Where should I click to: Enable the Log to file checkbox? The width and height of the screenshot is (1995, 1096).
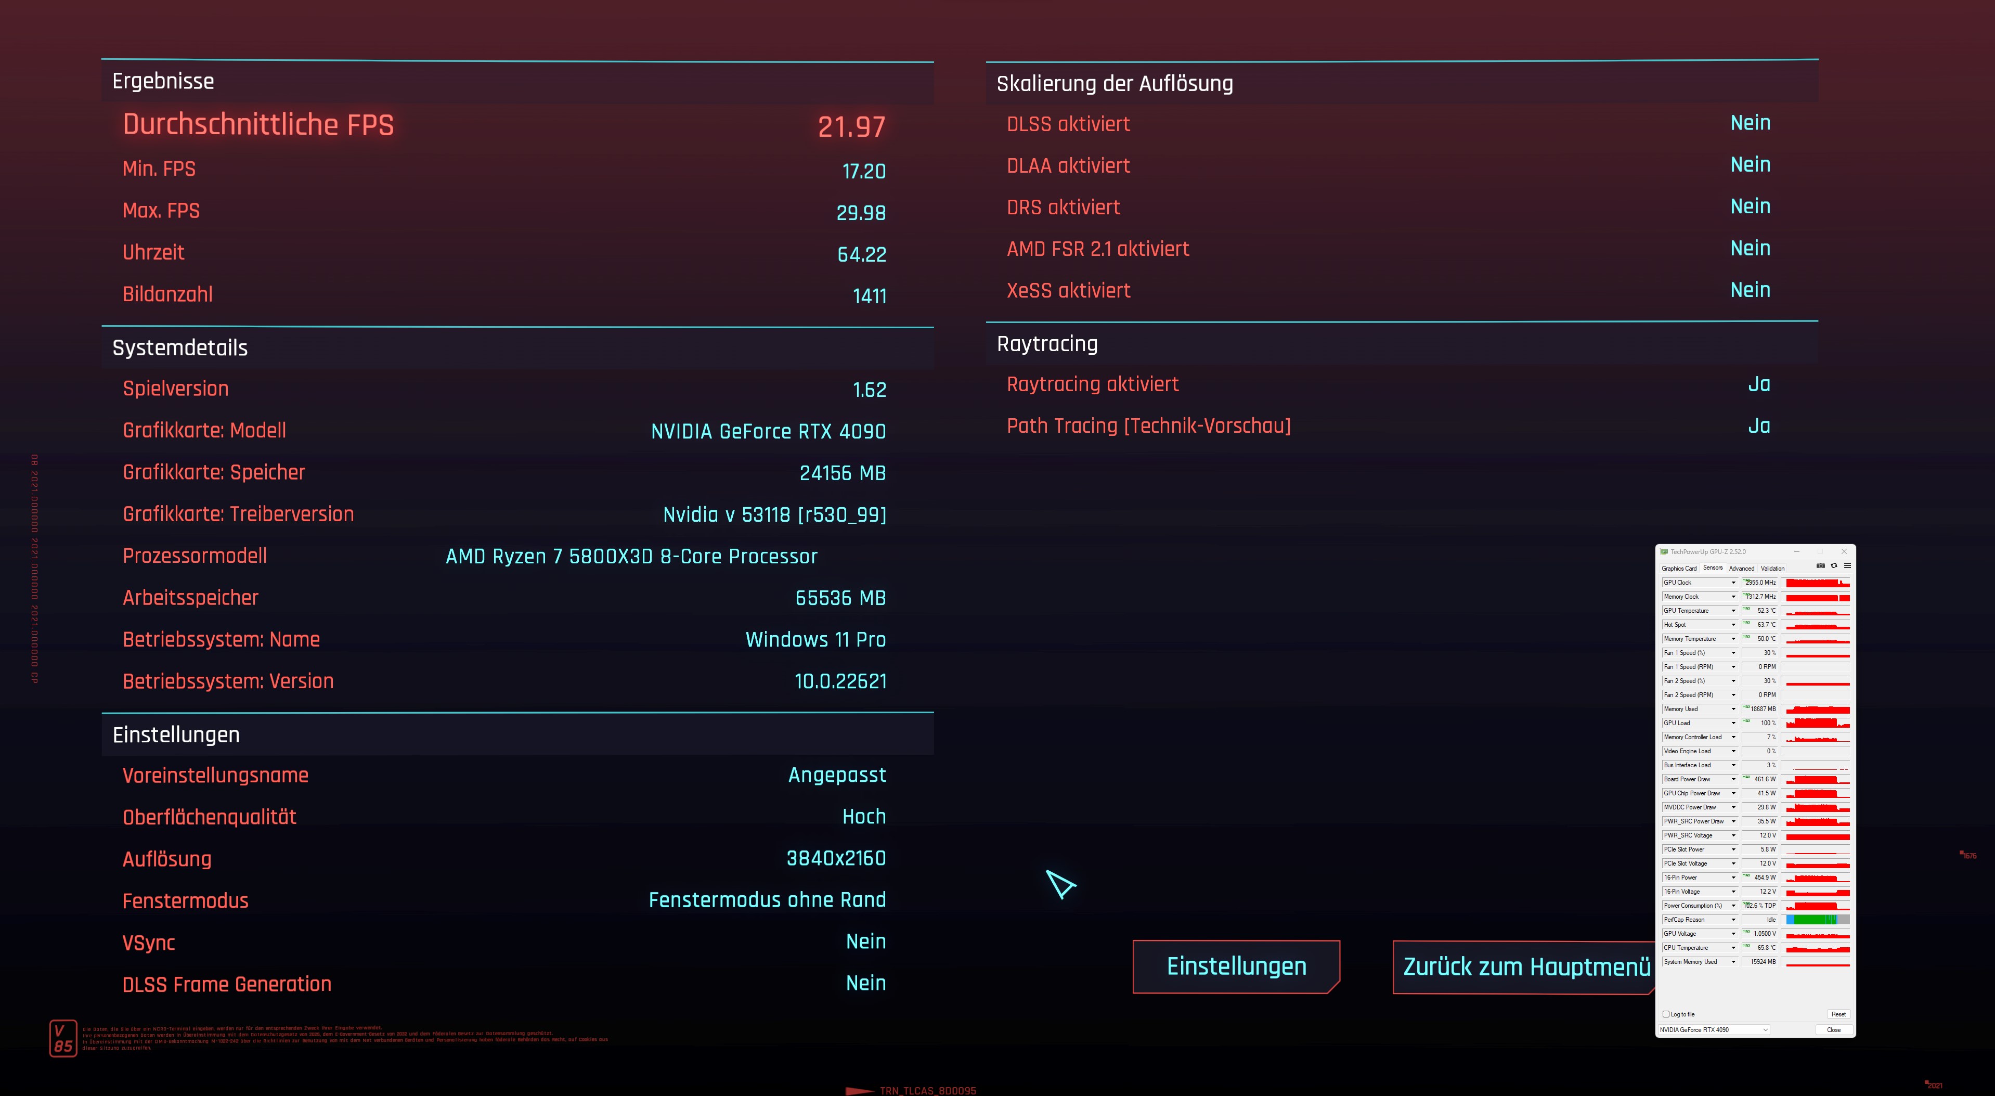(1666, 1014)
